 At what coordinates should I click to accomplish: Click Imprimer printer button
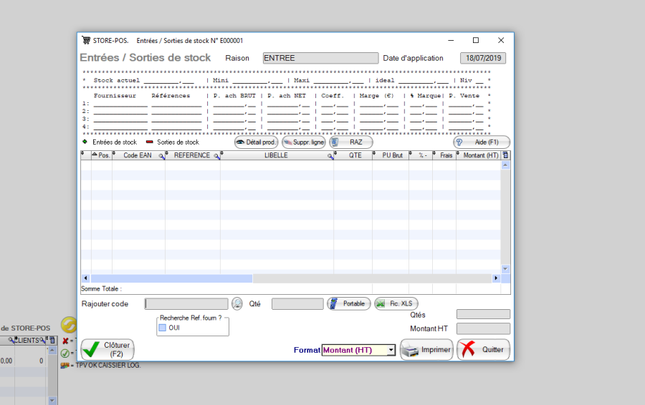(426, 350)
